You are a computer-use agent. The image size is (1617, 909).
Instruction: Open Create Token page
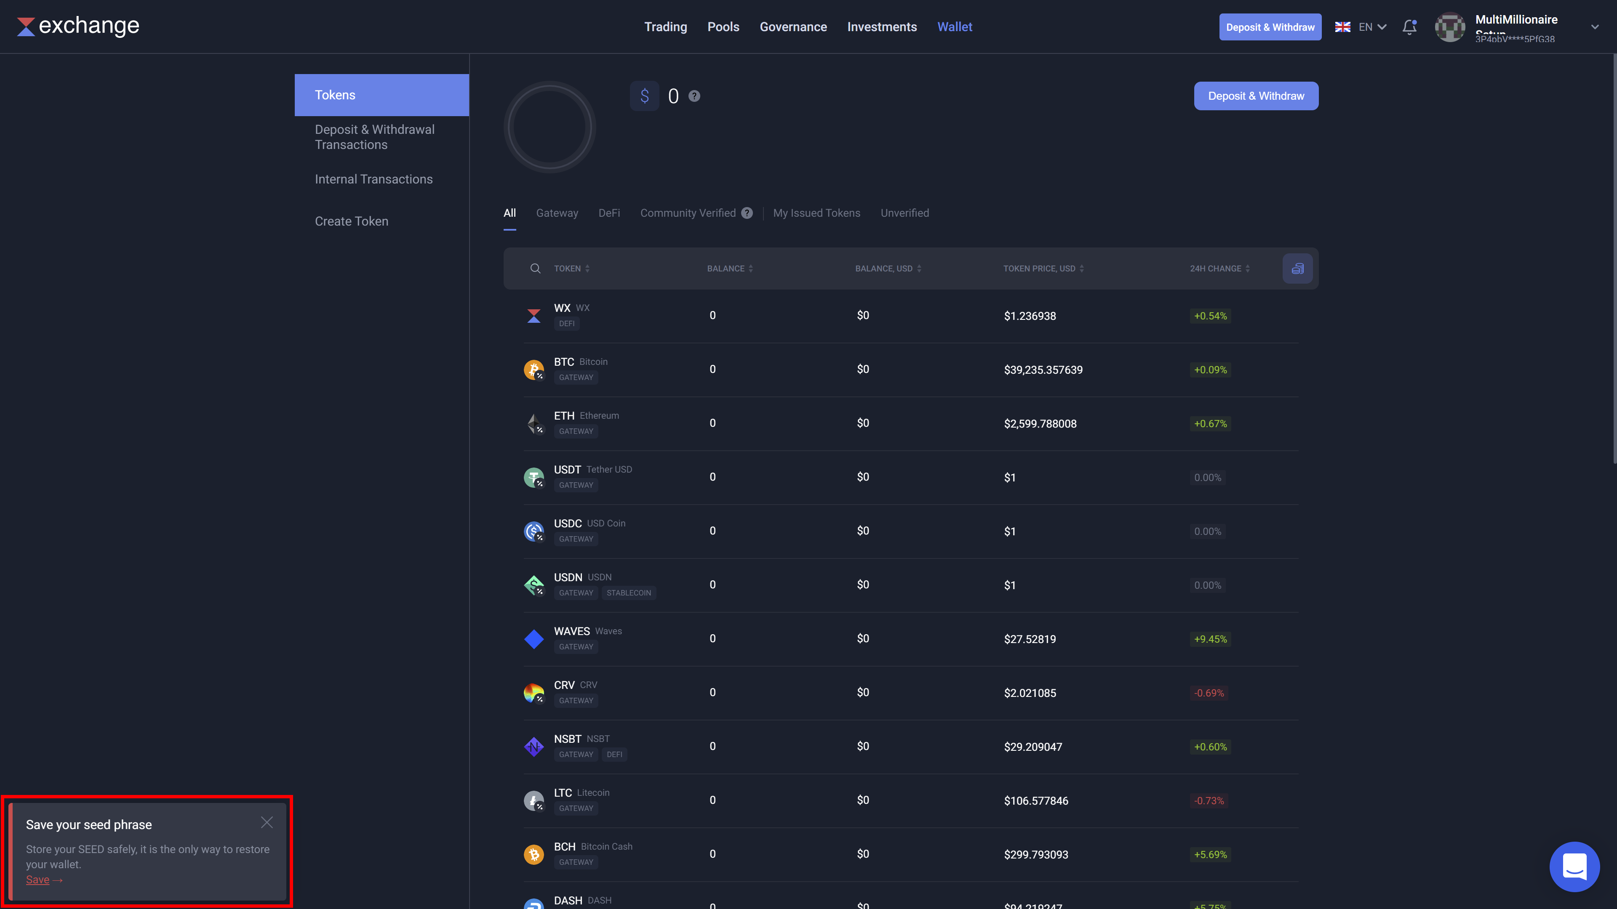pos(352,221)
